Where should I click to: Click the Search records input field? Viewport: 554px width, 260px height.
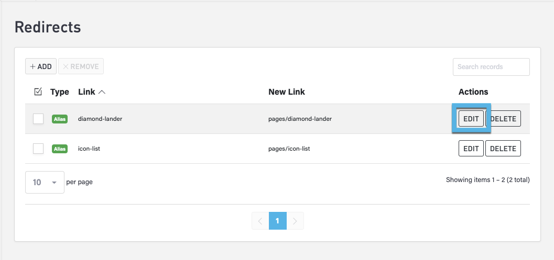click(x=491, y=67)
